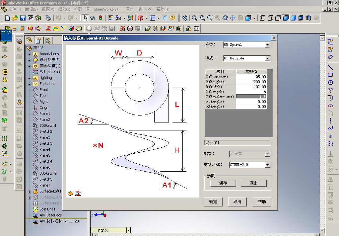Expand the Equations tree node
The image size is (339, 236).
[x=30, y=84]
